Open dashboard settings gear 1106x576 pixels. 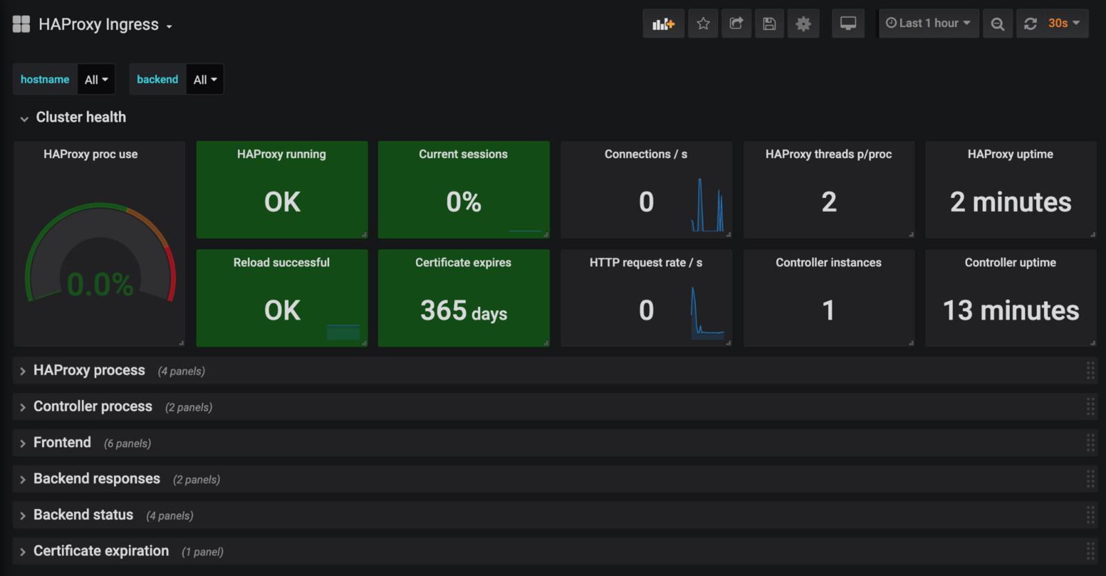pos(803,23)
